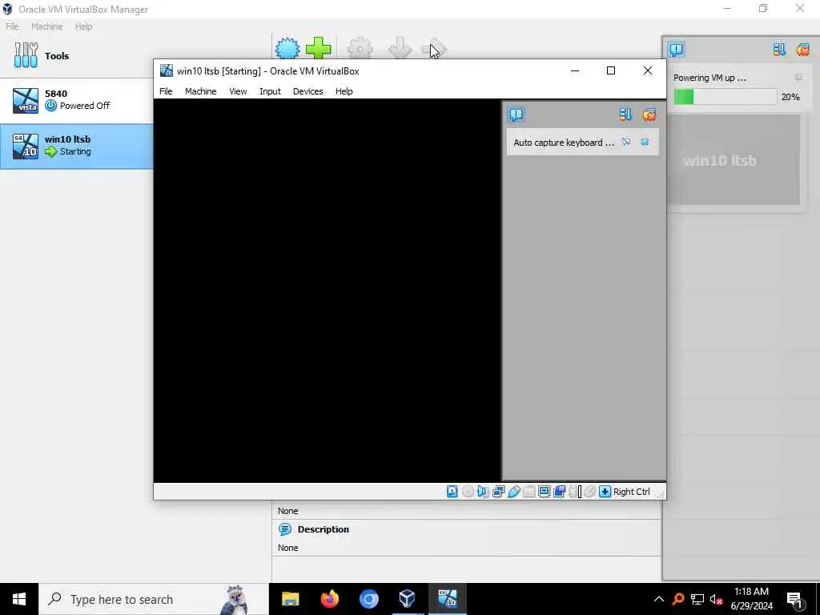Screen dimensions: 820x615
Task: Open the Devices menu in the VM window
Action: tap(308, 91)
